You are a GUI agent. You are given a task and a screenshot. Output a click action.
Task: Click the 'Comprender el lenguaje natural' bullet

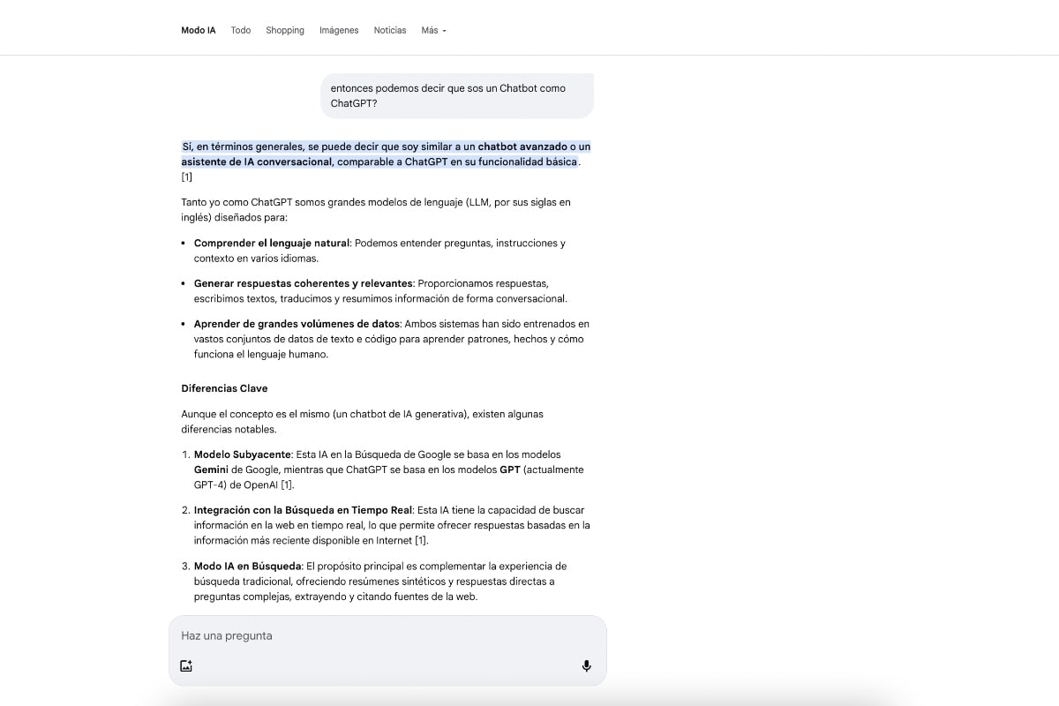(272, 243)
